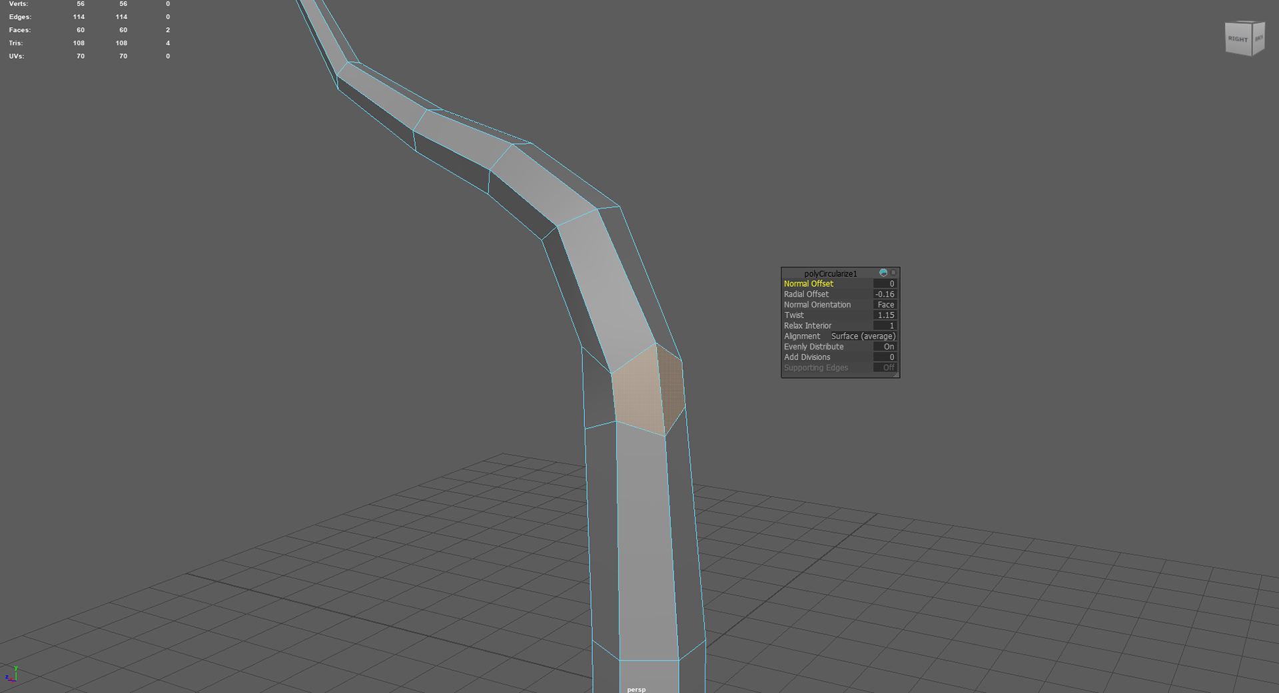Viewport: 1279px width, 693px height.
Task: Click the Supporting Edges label
Action: coord(816,367)
